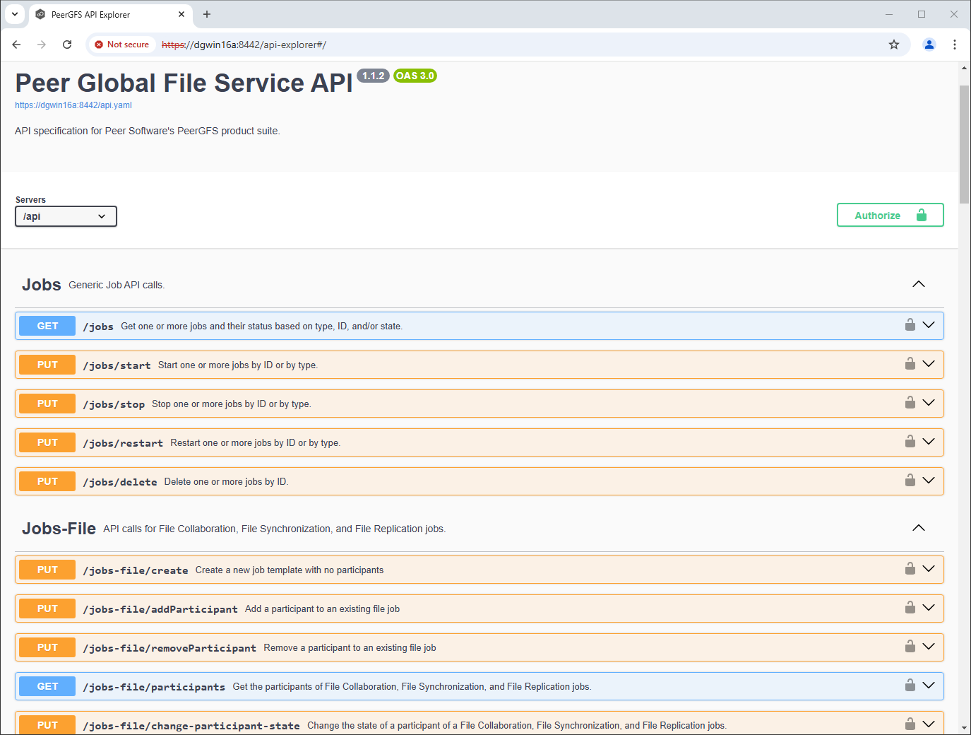Click the green Authorize button

pos(890,216)
